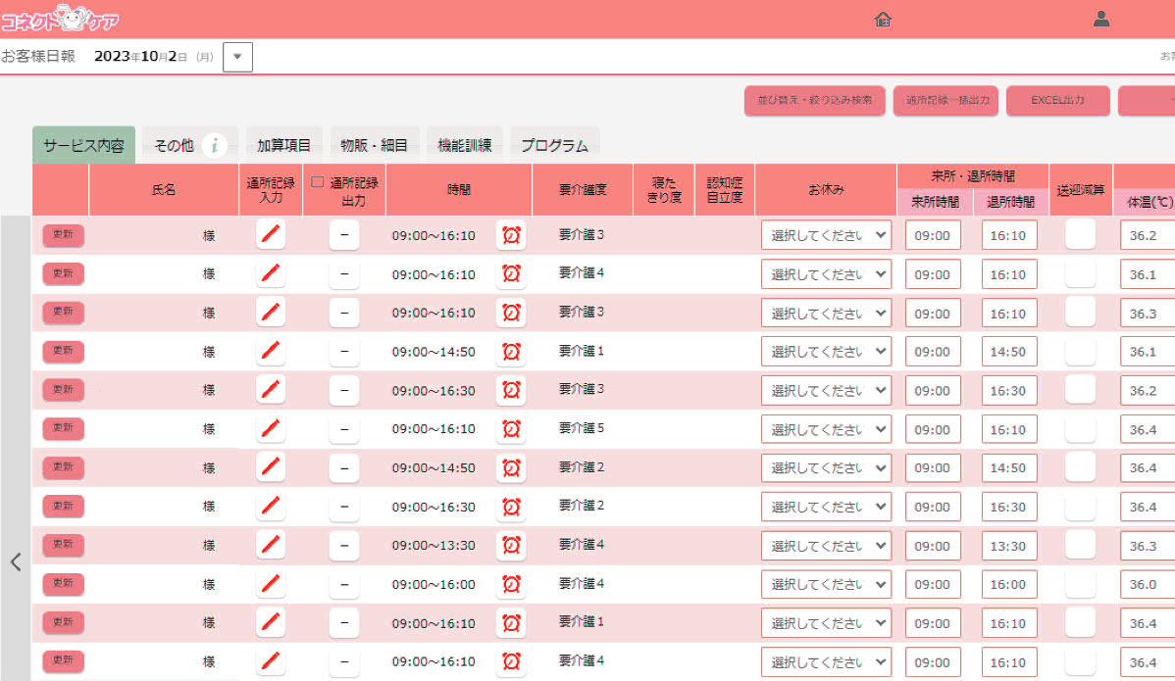The image size is (1175, 681).
Task: Open お休み dropdown in the first row
Action: pyautogui.click(x=826, y=235)
